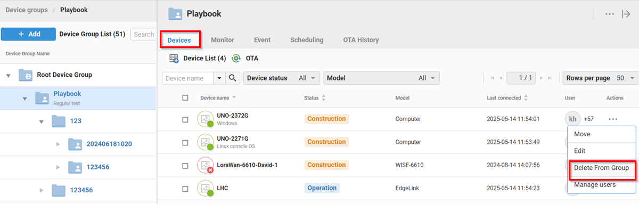Click the OTA button label
The height and width of the screenshot is (204, 639).
coord(252,59)
